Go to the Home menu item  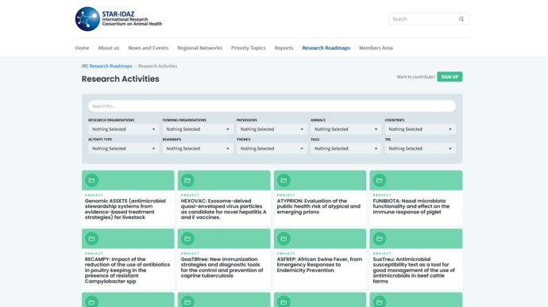click(82, 48)
